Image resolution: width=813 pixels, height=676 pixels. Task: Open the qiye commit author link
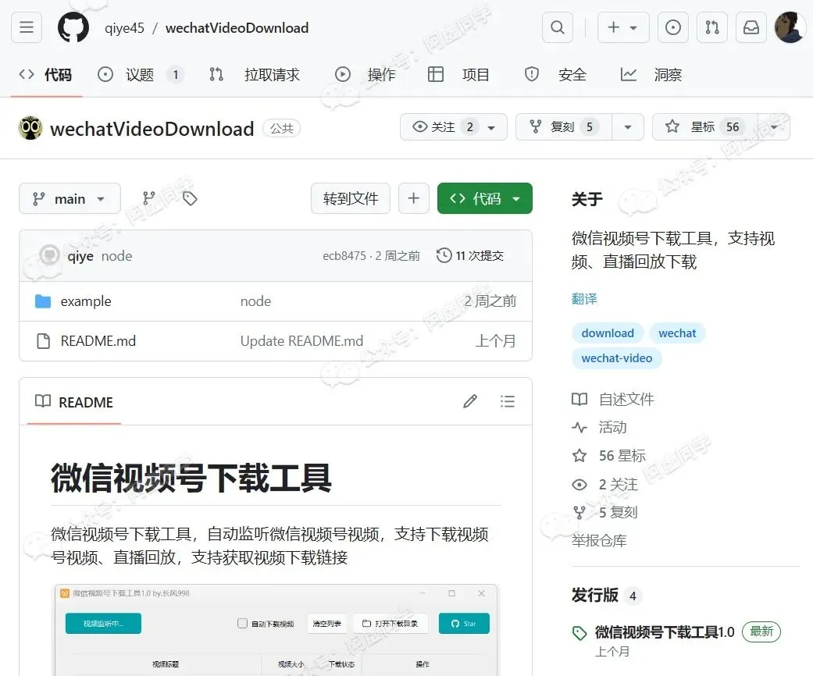click(80, 256)
